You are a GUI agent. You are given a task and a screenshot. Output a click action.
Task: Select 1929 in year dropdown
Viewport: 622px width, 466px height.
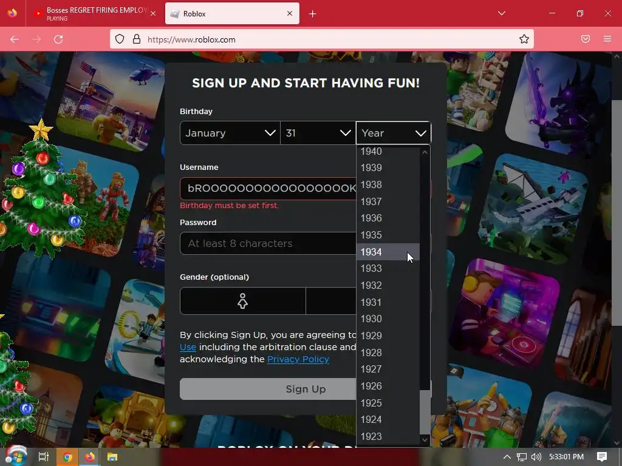pos(388,336)
